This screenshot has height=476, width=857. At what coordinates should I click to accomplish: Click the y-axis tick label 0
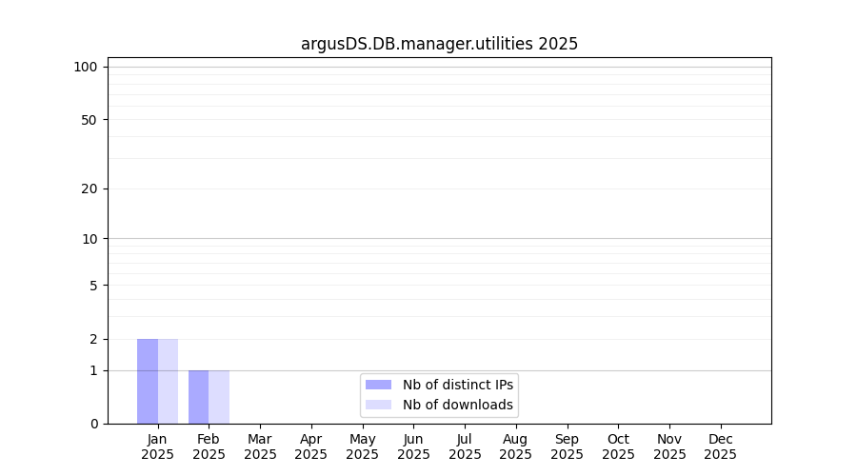[93, 424]
